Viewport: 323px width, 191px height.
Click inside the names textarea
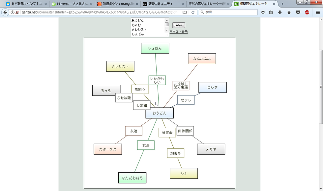(x=148, y=27)
